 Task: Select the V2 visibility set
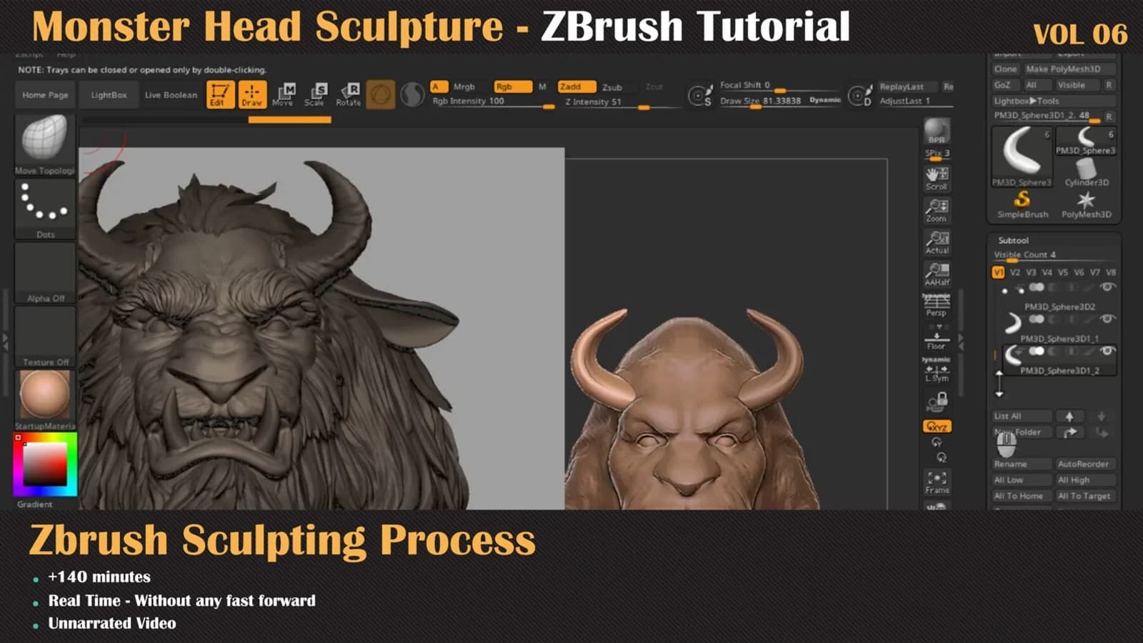(1014, 272)
